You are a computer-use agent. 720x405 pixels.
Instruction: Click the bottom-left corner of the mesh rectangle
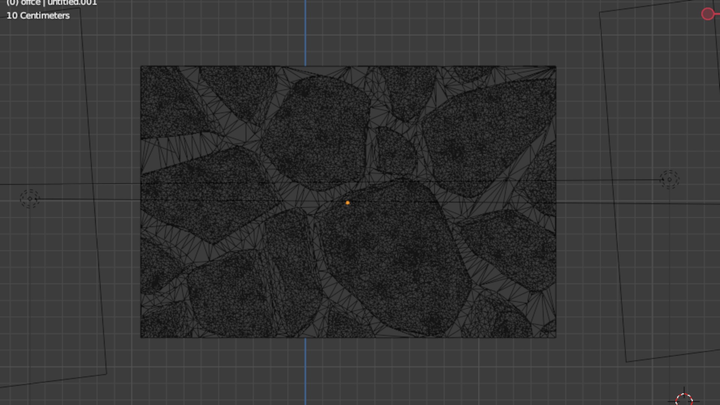(x=141, y=337)
